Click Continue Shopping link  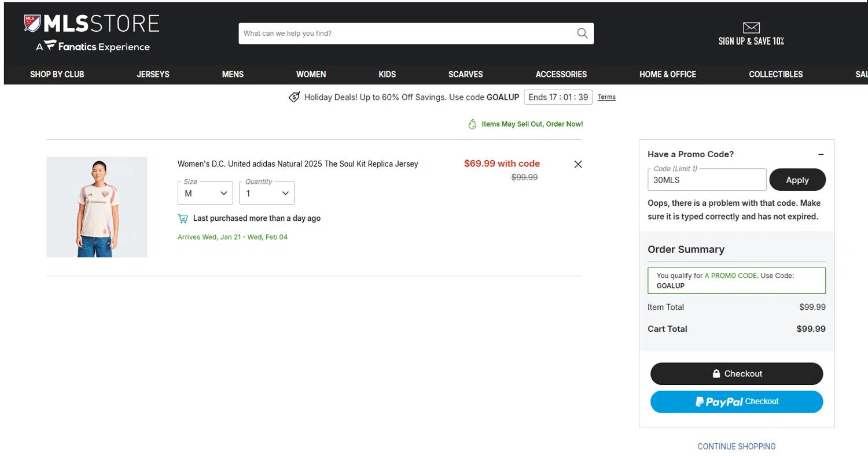point(737,447)
